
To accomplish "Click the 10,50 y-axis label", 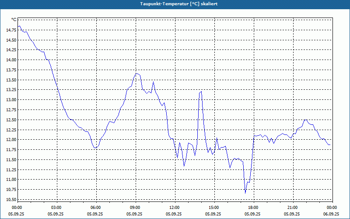I will click(11, 200).
